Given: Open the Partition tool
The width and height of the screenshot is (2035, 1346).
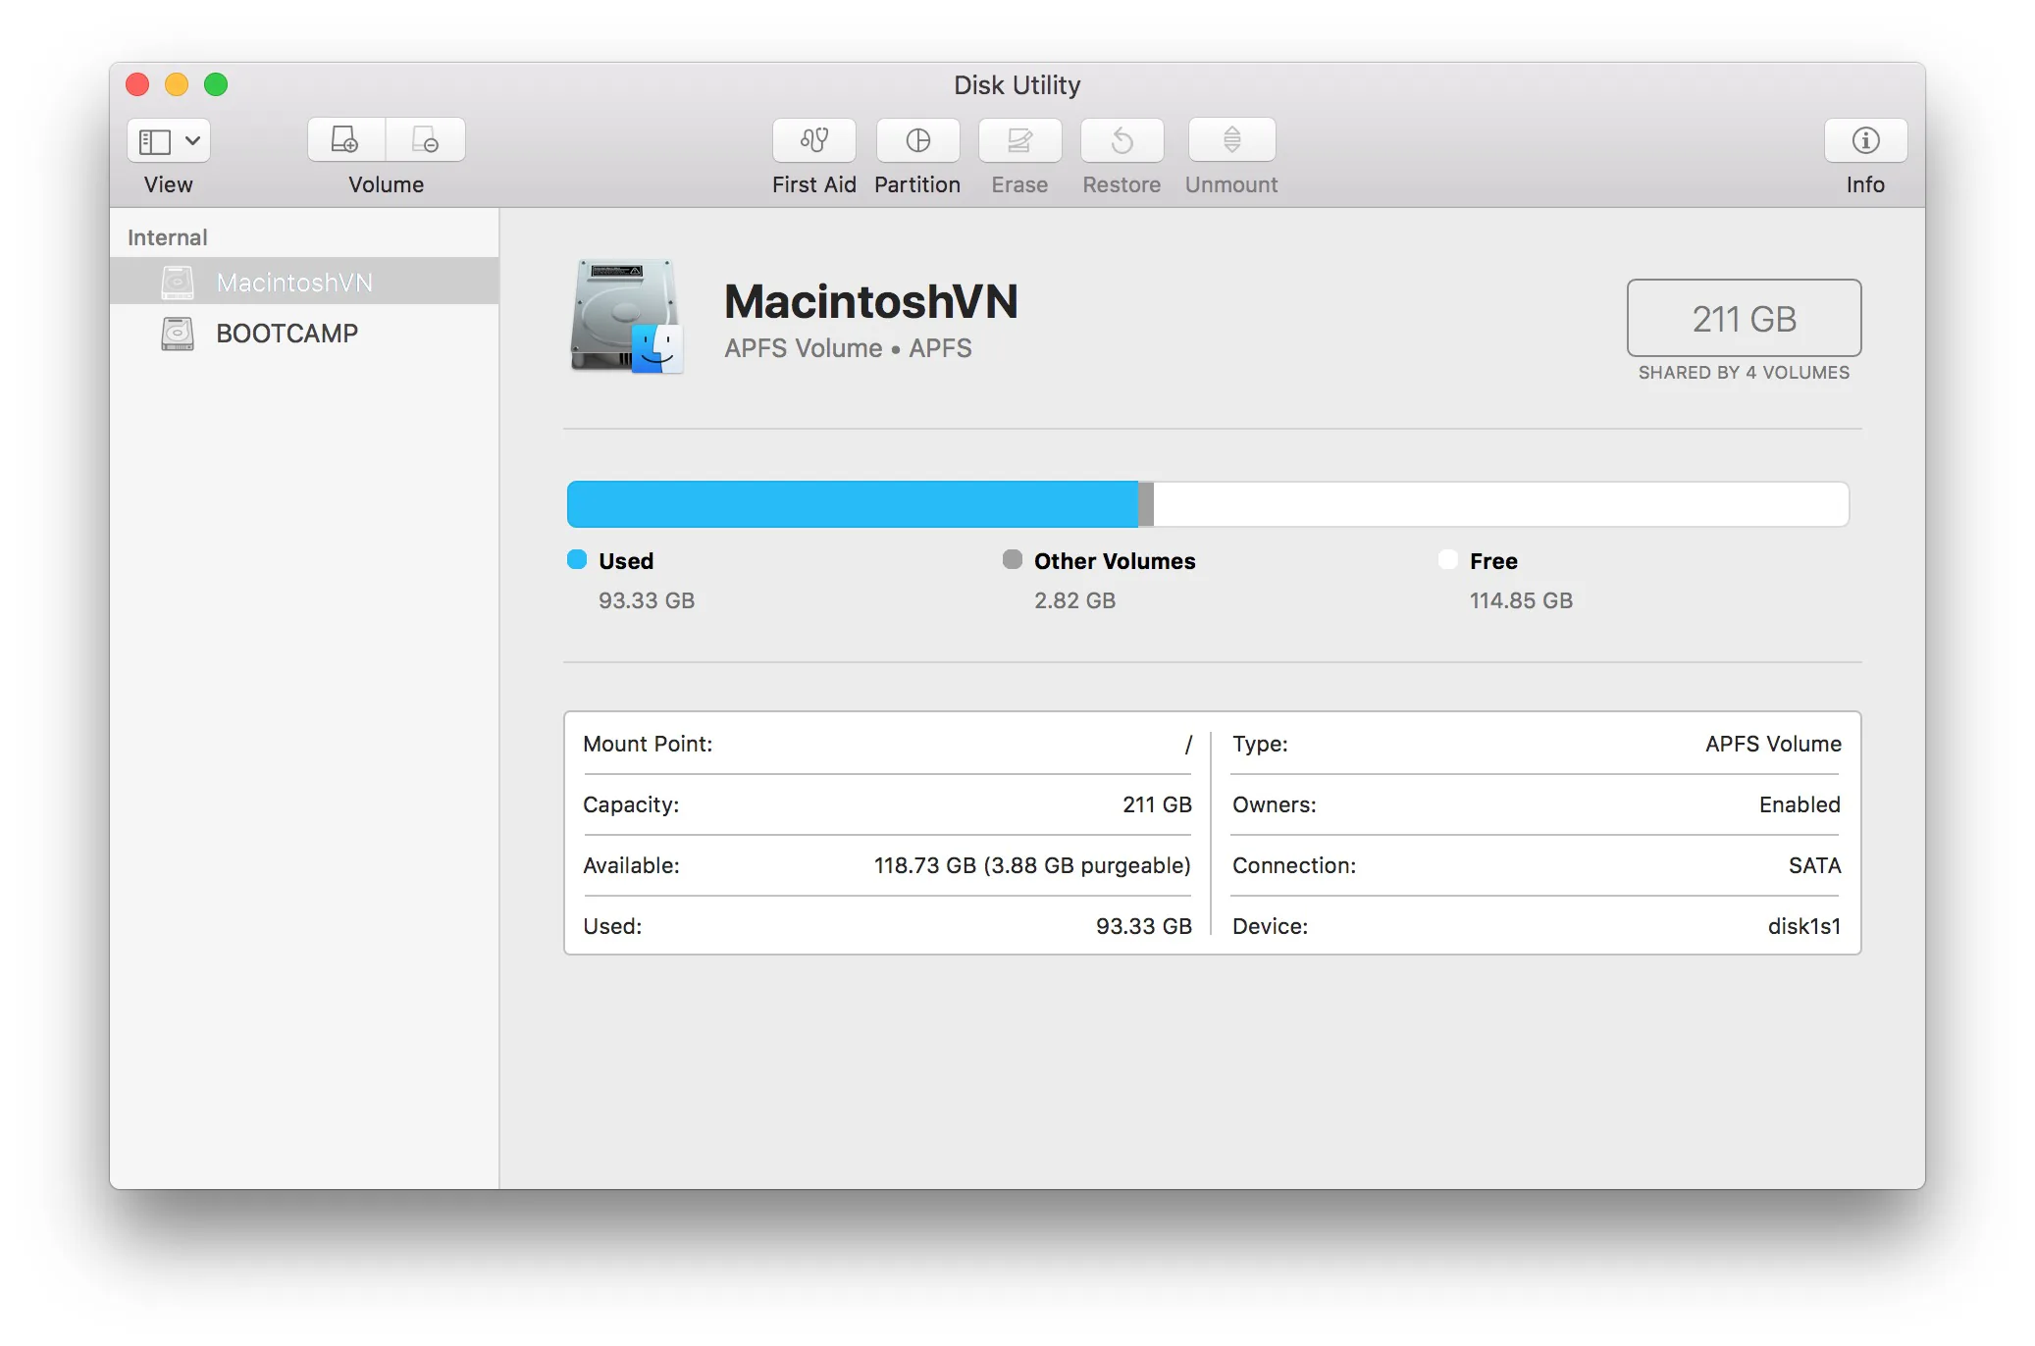Looking at the screenshot, I should pyautogui.click(x=917, y=140).
